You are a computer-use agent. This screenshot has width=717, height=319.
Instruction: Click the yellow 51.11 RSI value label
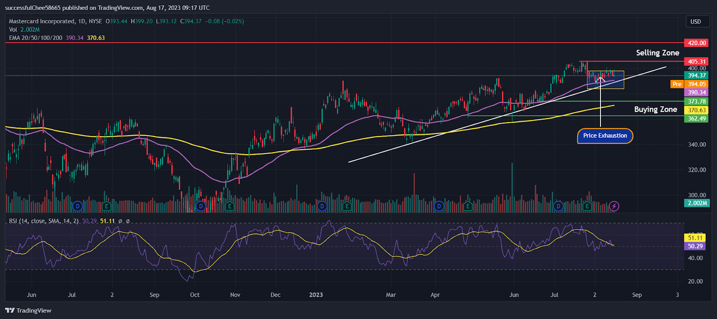[x=695, y=238]
